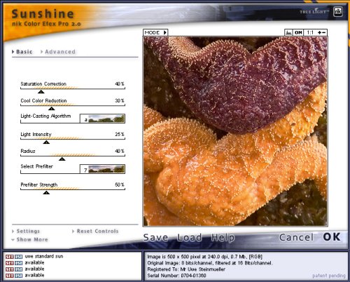Click USE icon in second preset row
350x282 pixels.
coord(19,263)
